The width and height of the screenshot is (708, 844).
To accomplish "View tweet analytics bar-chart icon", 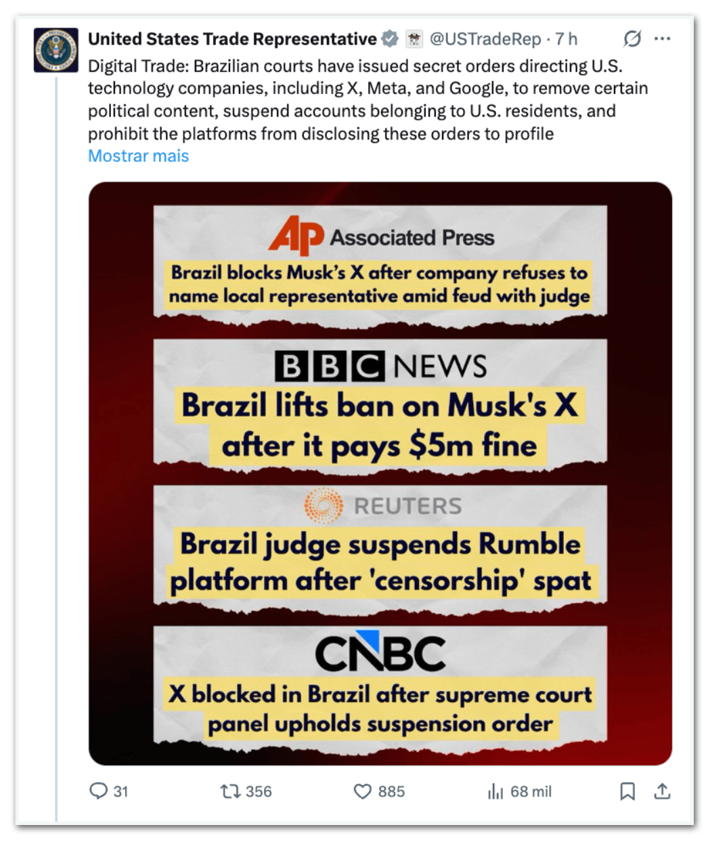I will (495, 791).
